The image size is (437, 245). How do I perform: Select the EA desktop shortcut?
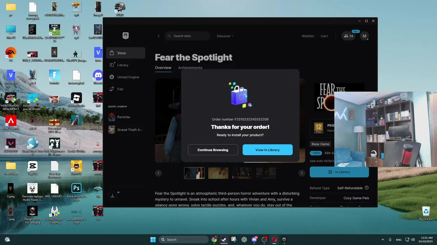pos(11,54)
